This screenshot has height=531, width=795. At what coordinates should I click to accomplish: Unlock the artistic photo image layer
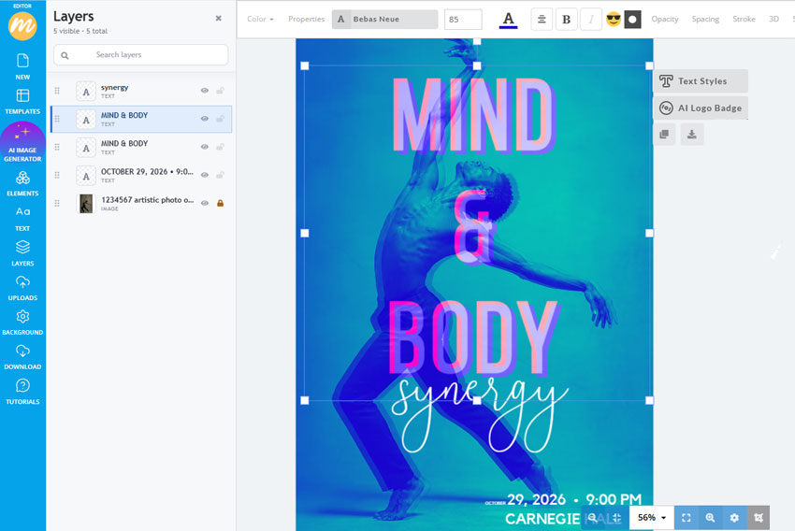pyautogui.click(x=220, y=203)
